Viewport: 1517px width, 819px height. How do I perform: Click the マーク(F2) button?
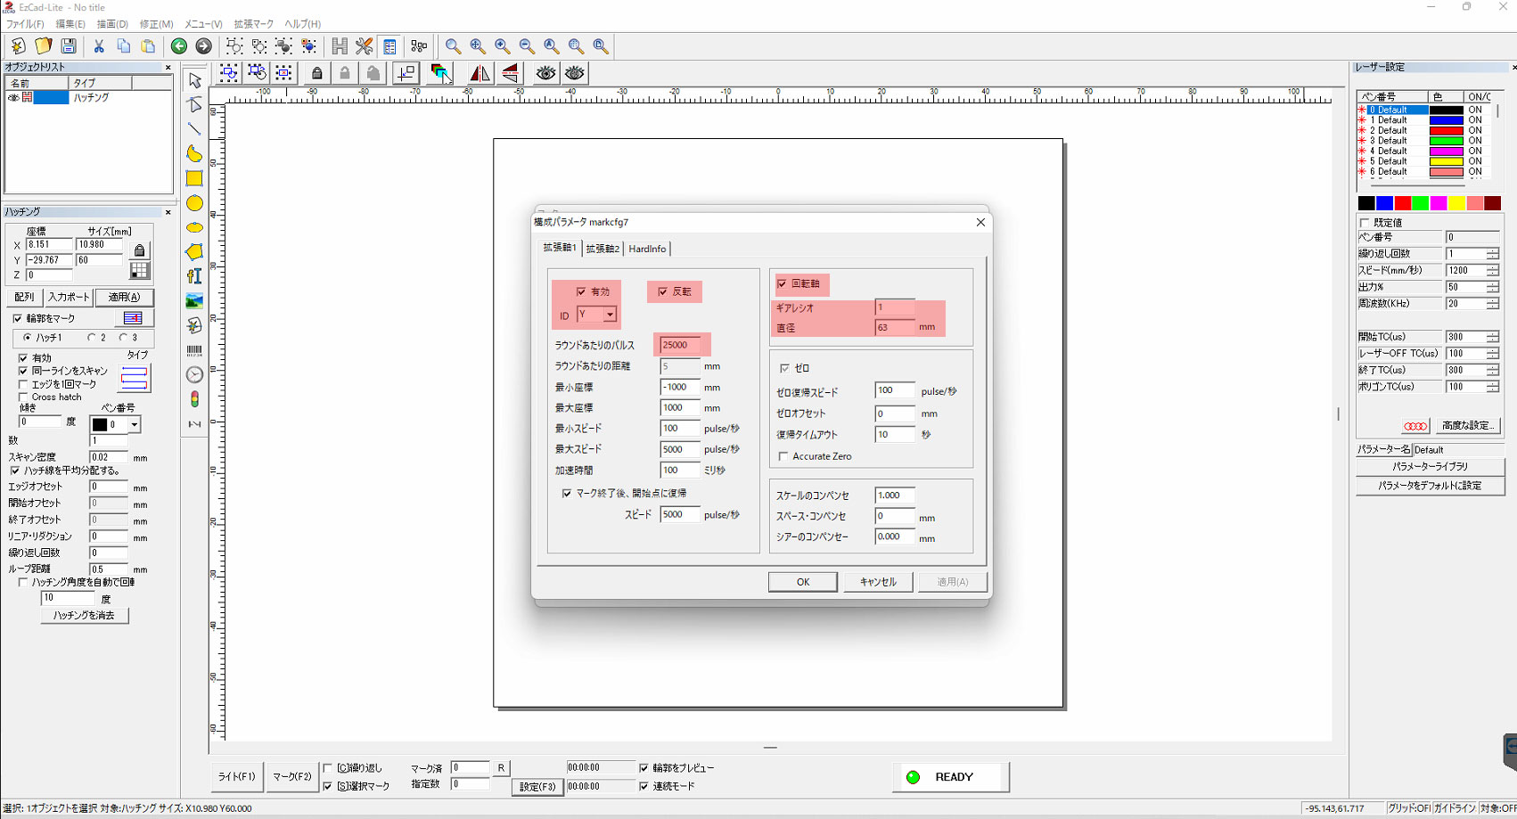[292, 777]
